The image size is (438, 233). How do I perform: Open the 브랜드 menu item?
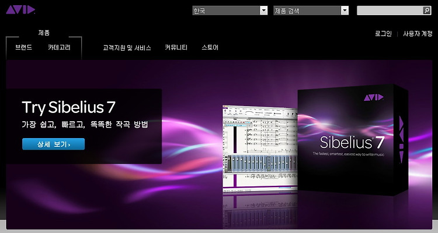point(24,47)
